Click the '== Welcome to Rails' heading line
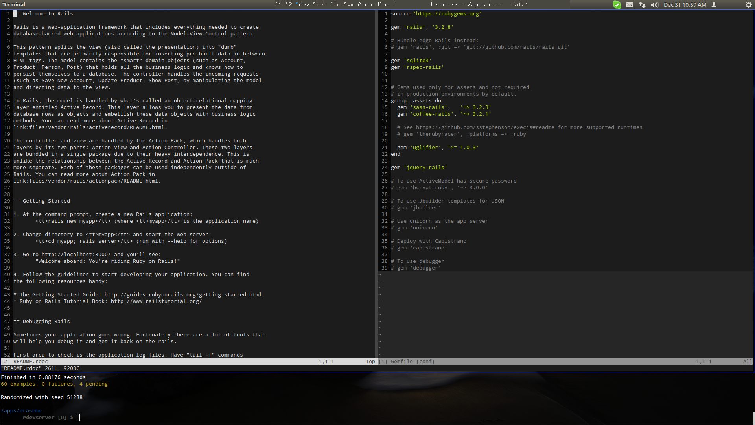755x425 pixels. click(x=43, y=14)
